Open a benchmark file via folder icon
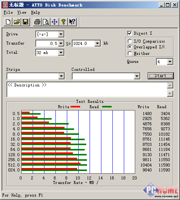 17,22
